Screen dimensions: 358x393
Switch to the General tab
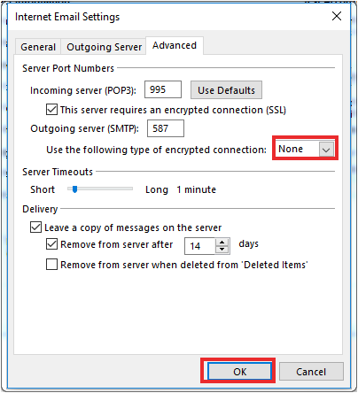38,47
